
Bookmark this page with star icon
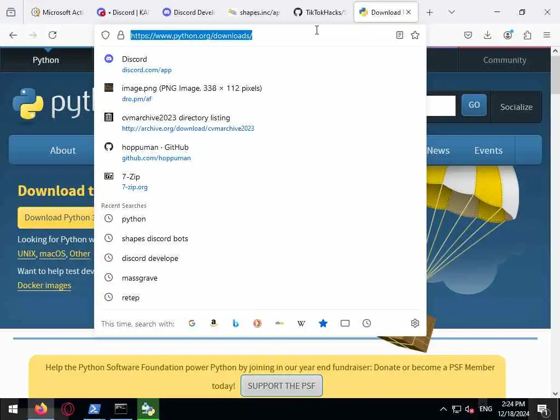tap(415, 35)
